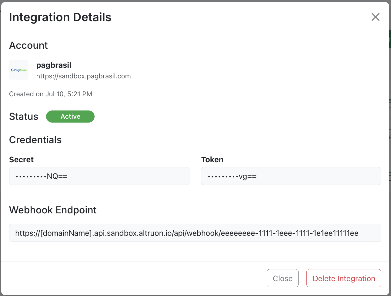
Task: Close the dialog with the Close button
Action: [x=282, y=278]
